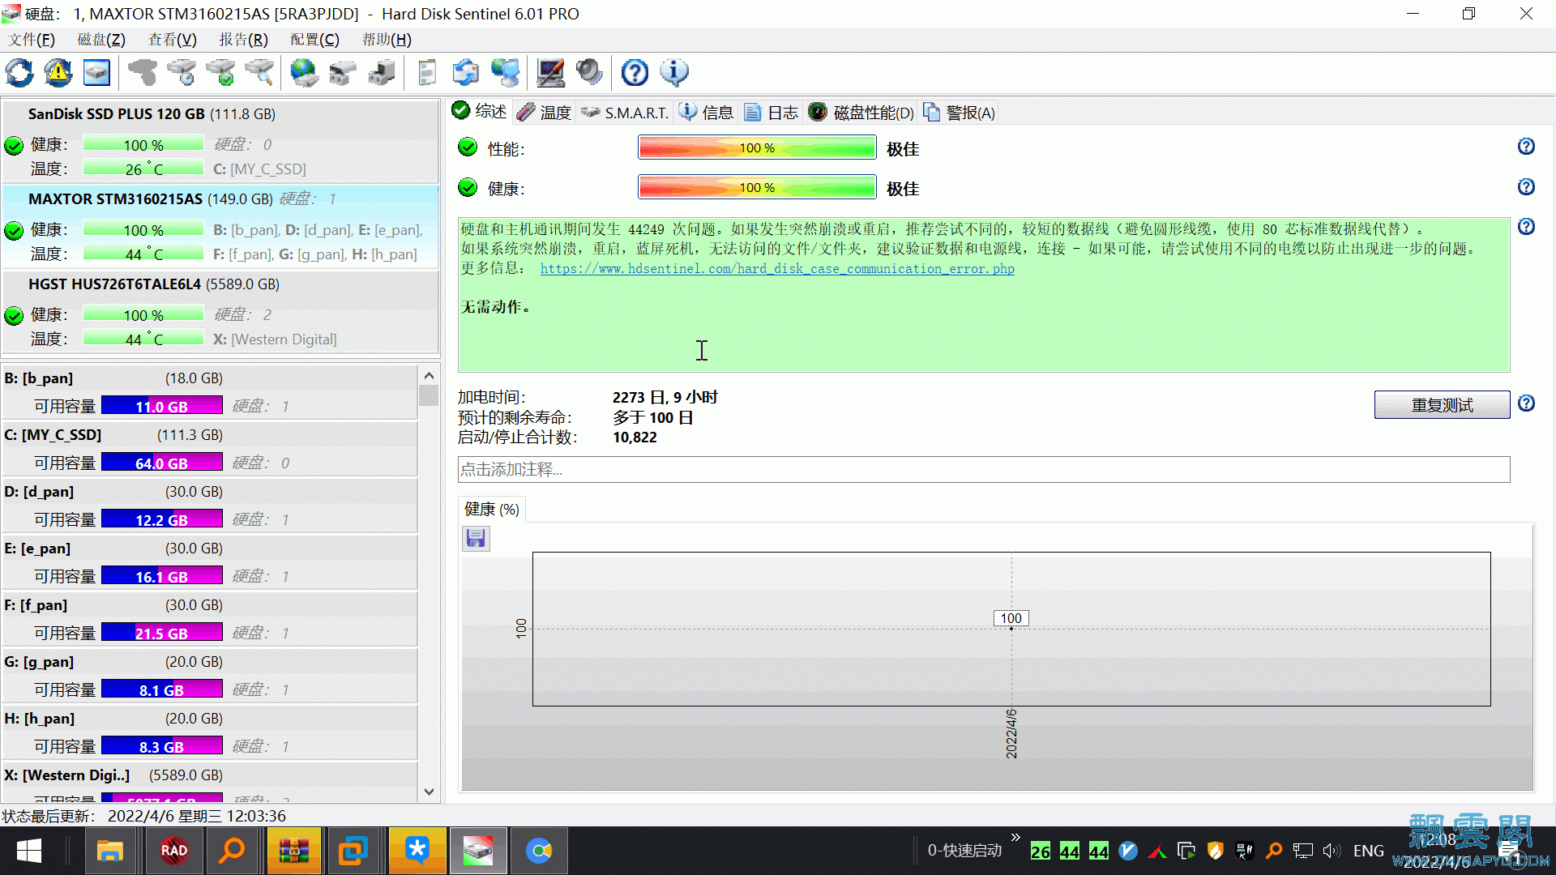Open Chrome from the taskbar

coord(539,851)
